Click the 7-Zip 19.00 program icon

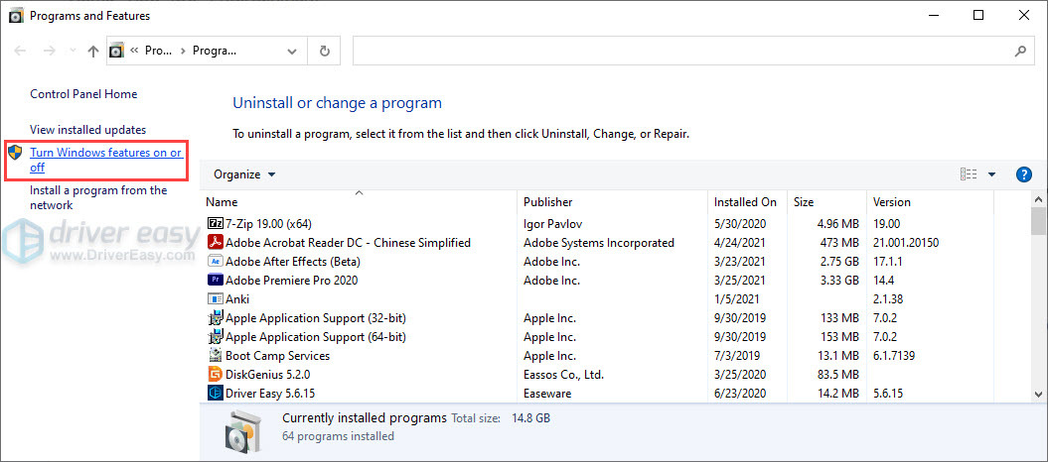click(216, 223)
